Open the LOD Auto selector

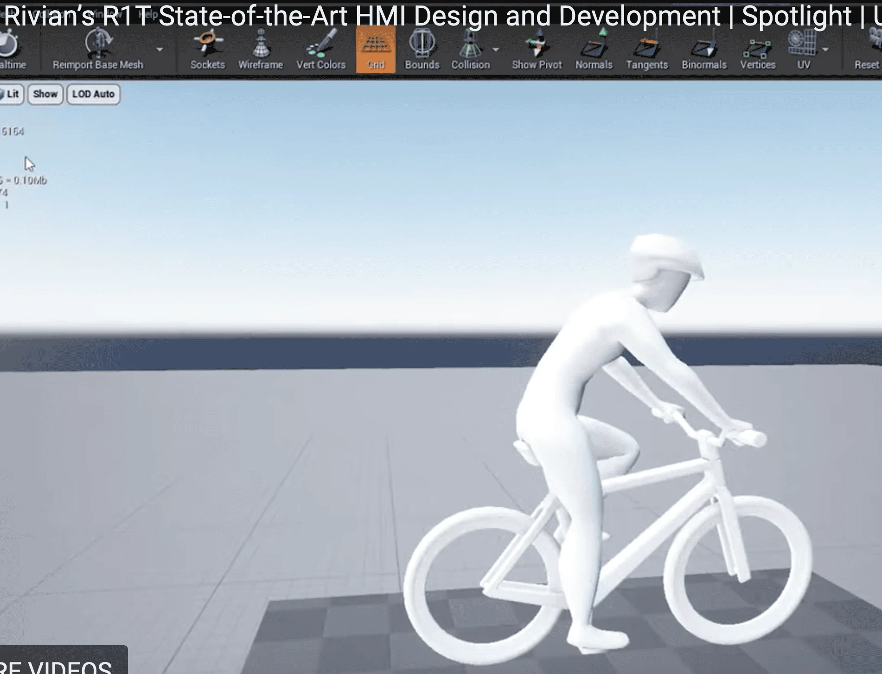tap(93, 94)
